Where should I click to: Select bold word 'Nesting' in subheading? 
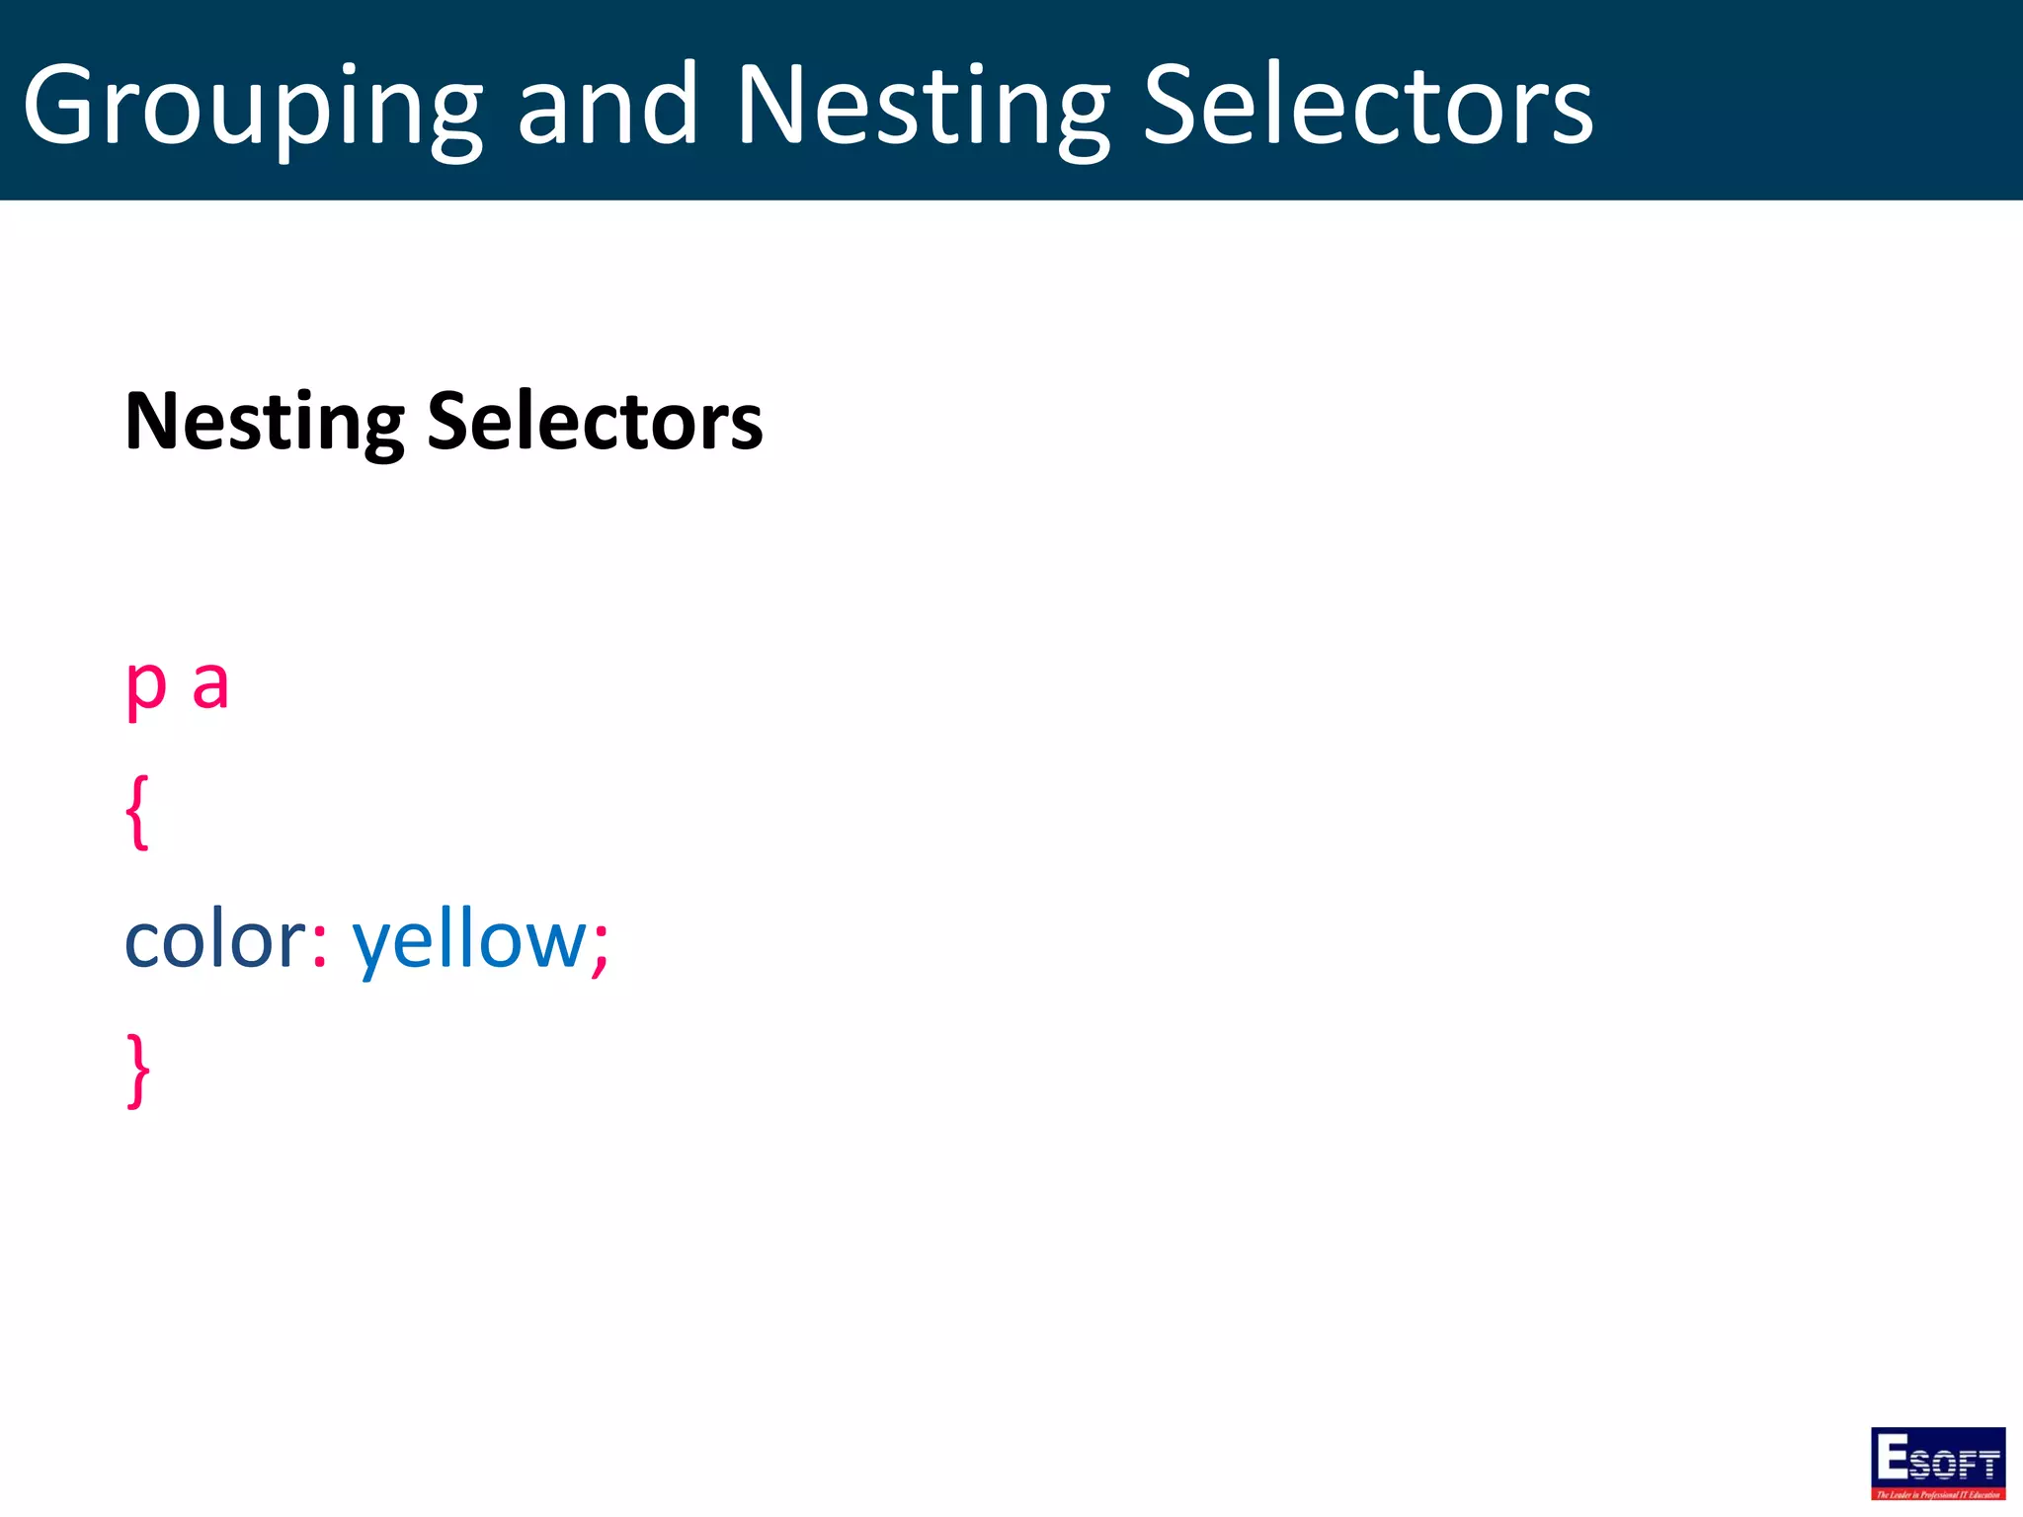coord(265,423)
